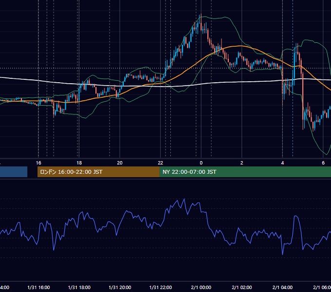
Task: Click the oscillator low near 04:00
Action: click(x=282, y=255)
